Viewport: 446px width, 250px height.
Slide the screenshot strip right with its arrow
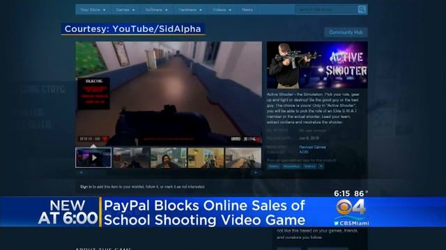256,172
